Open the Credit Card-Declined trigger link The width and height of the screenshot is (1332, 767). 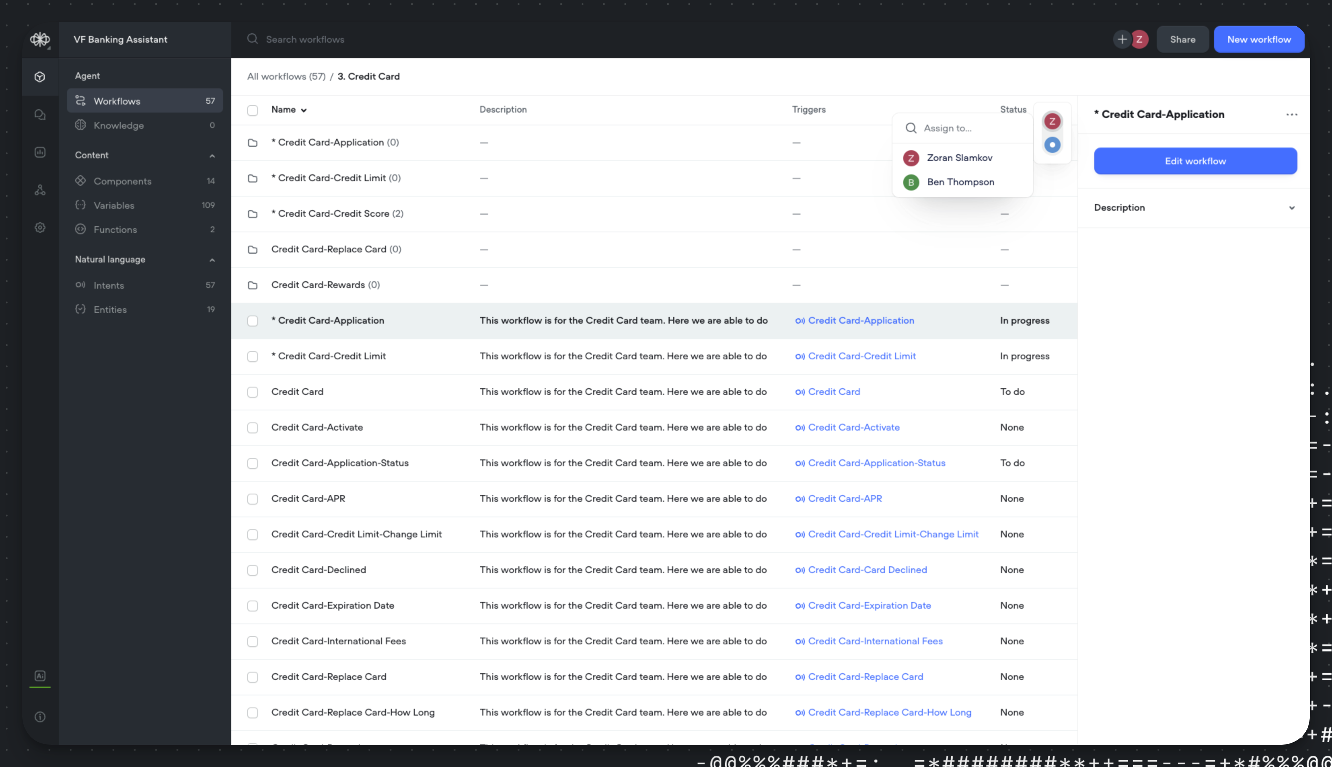coord(866,570)
